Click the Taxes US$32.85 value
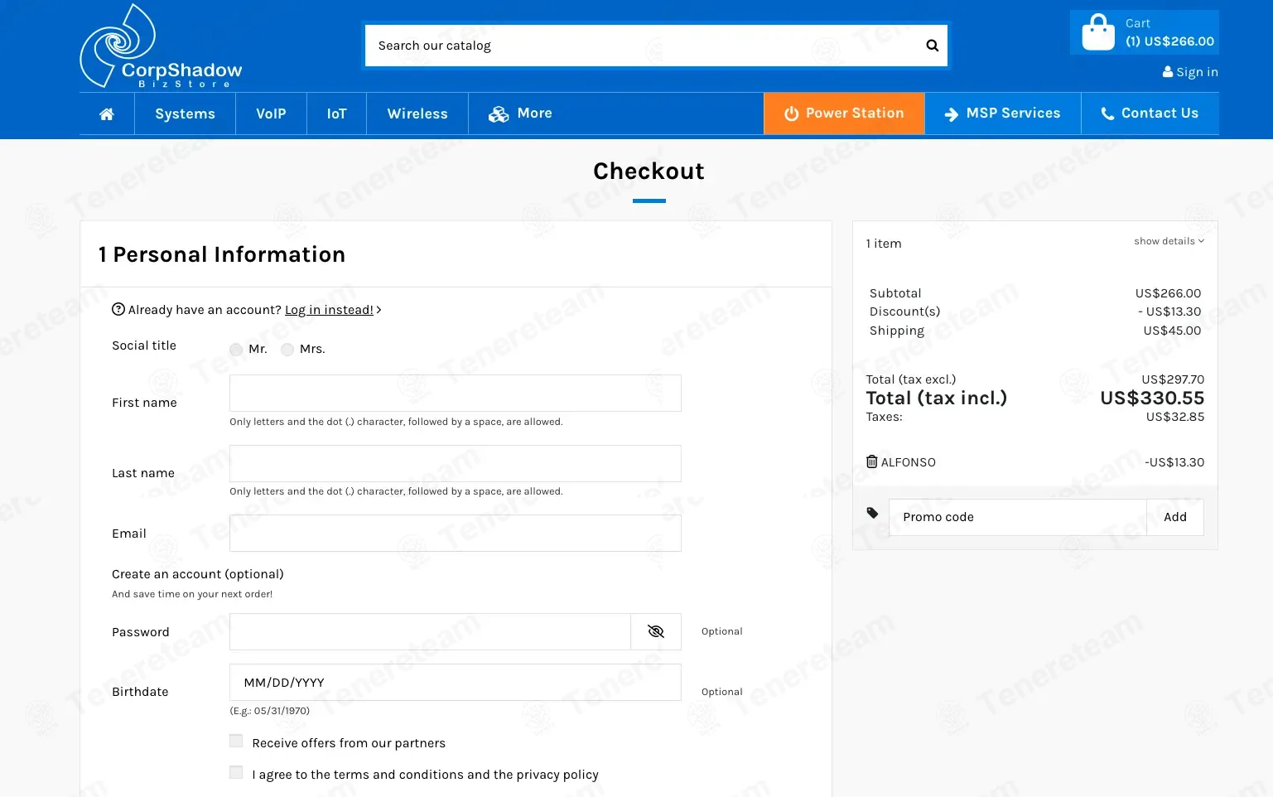Image resolution: width=1273 pixels, height=797 pixels. click(x=1175, y=417)
